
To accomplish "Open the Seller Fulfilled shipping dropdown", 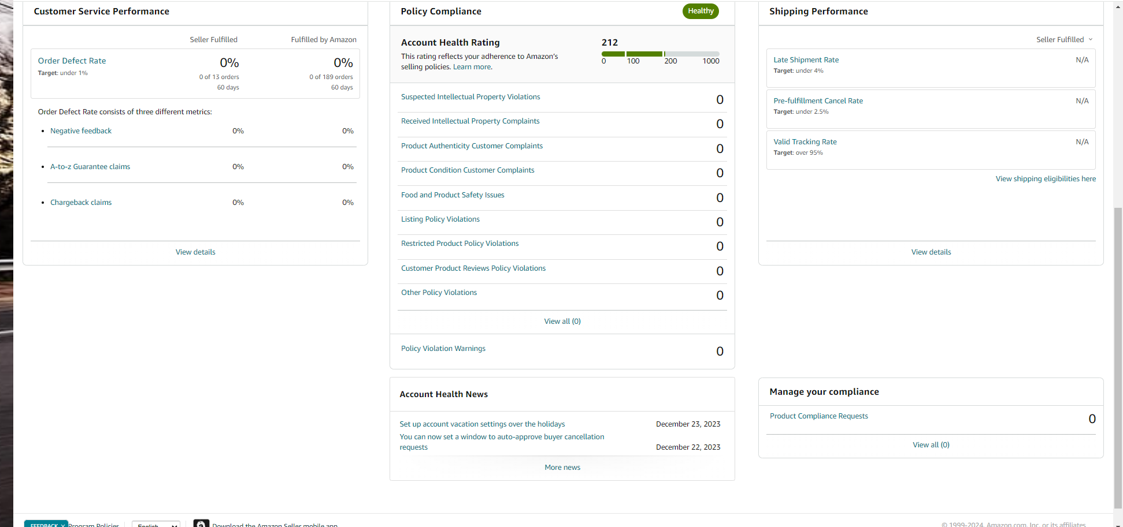I will pyautogui.click(x=1064, y=39).
